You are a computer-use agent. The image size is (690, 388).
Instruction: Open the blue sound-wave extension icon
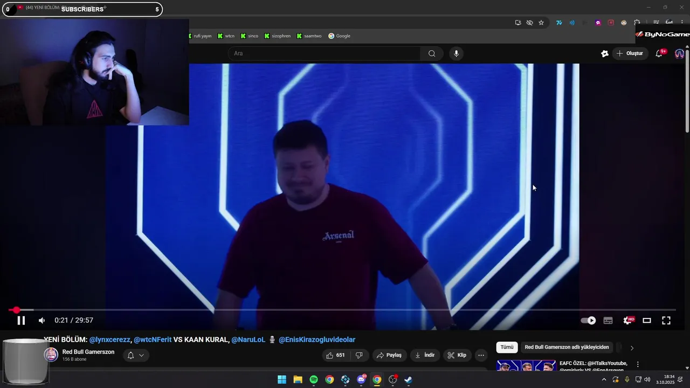572,23
